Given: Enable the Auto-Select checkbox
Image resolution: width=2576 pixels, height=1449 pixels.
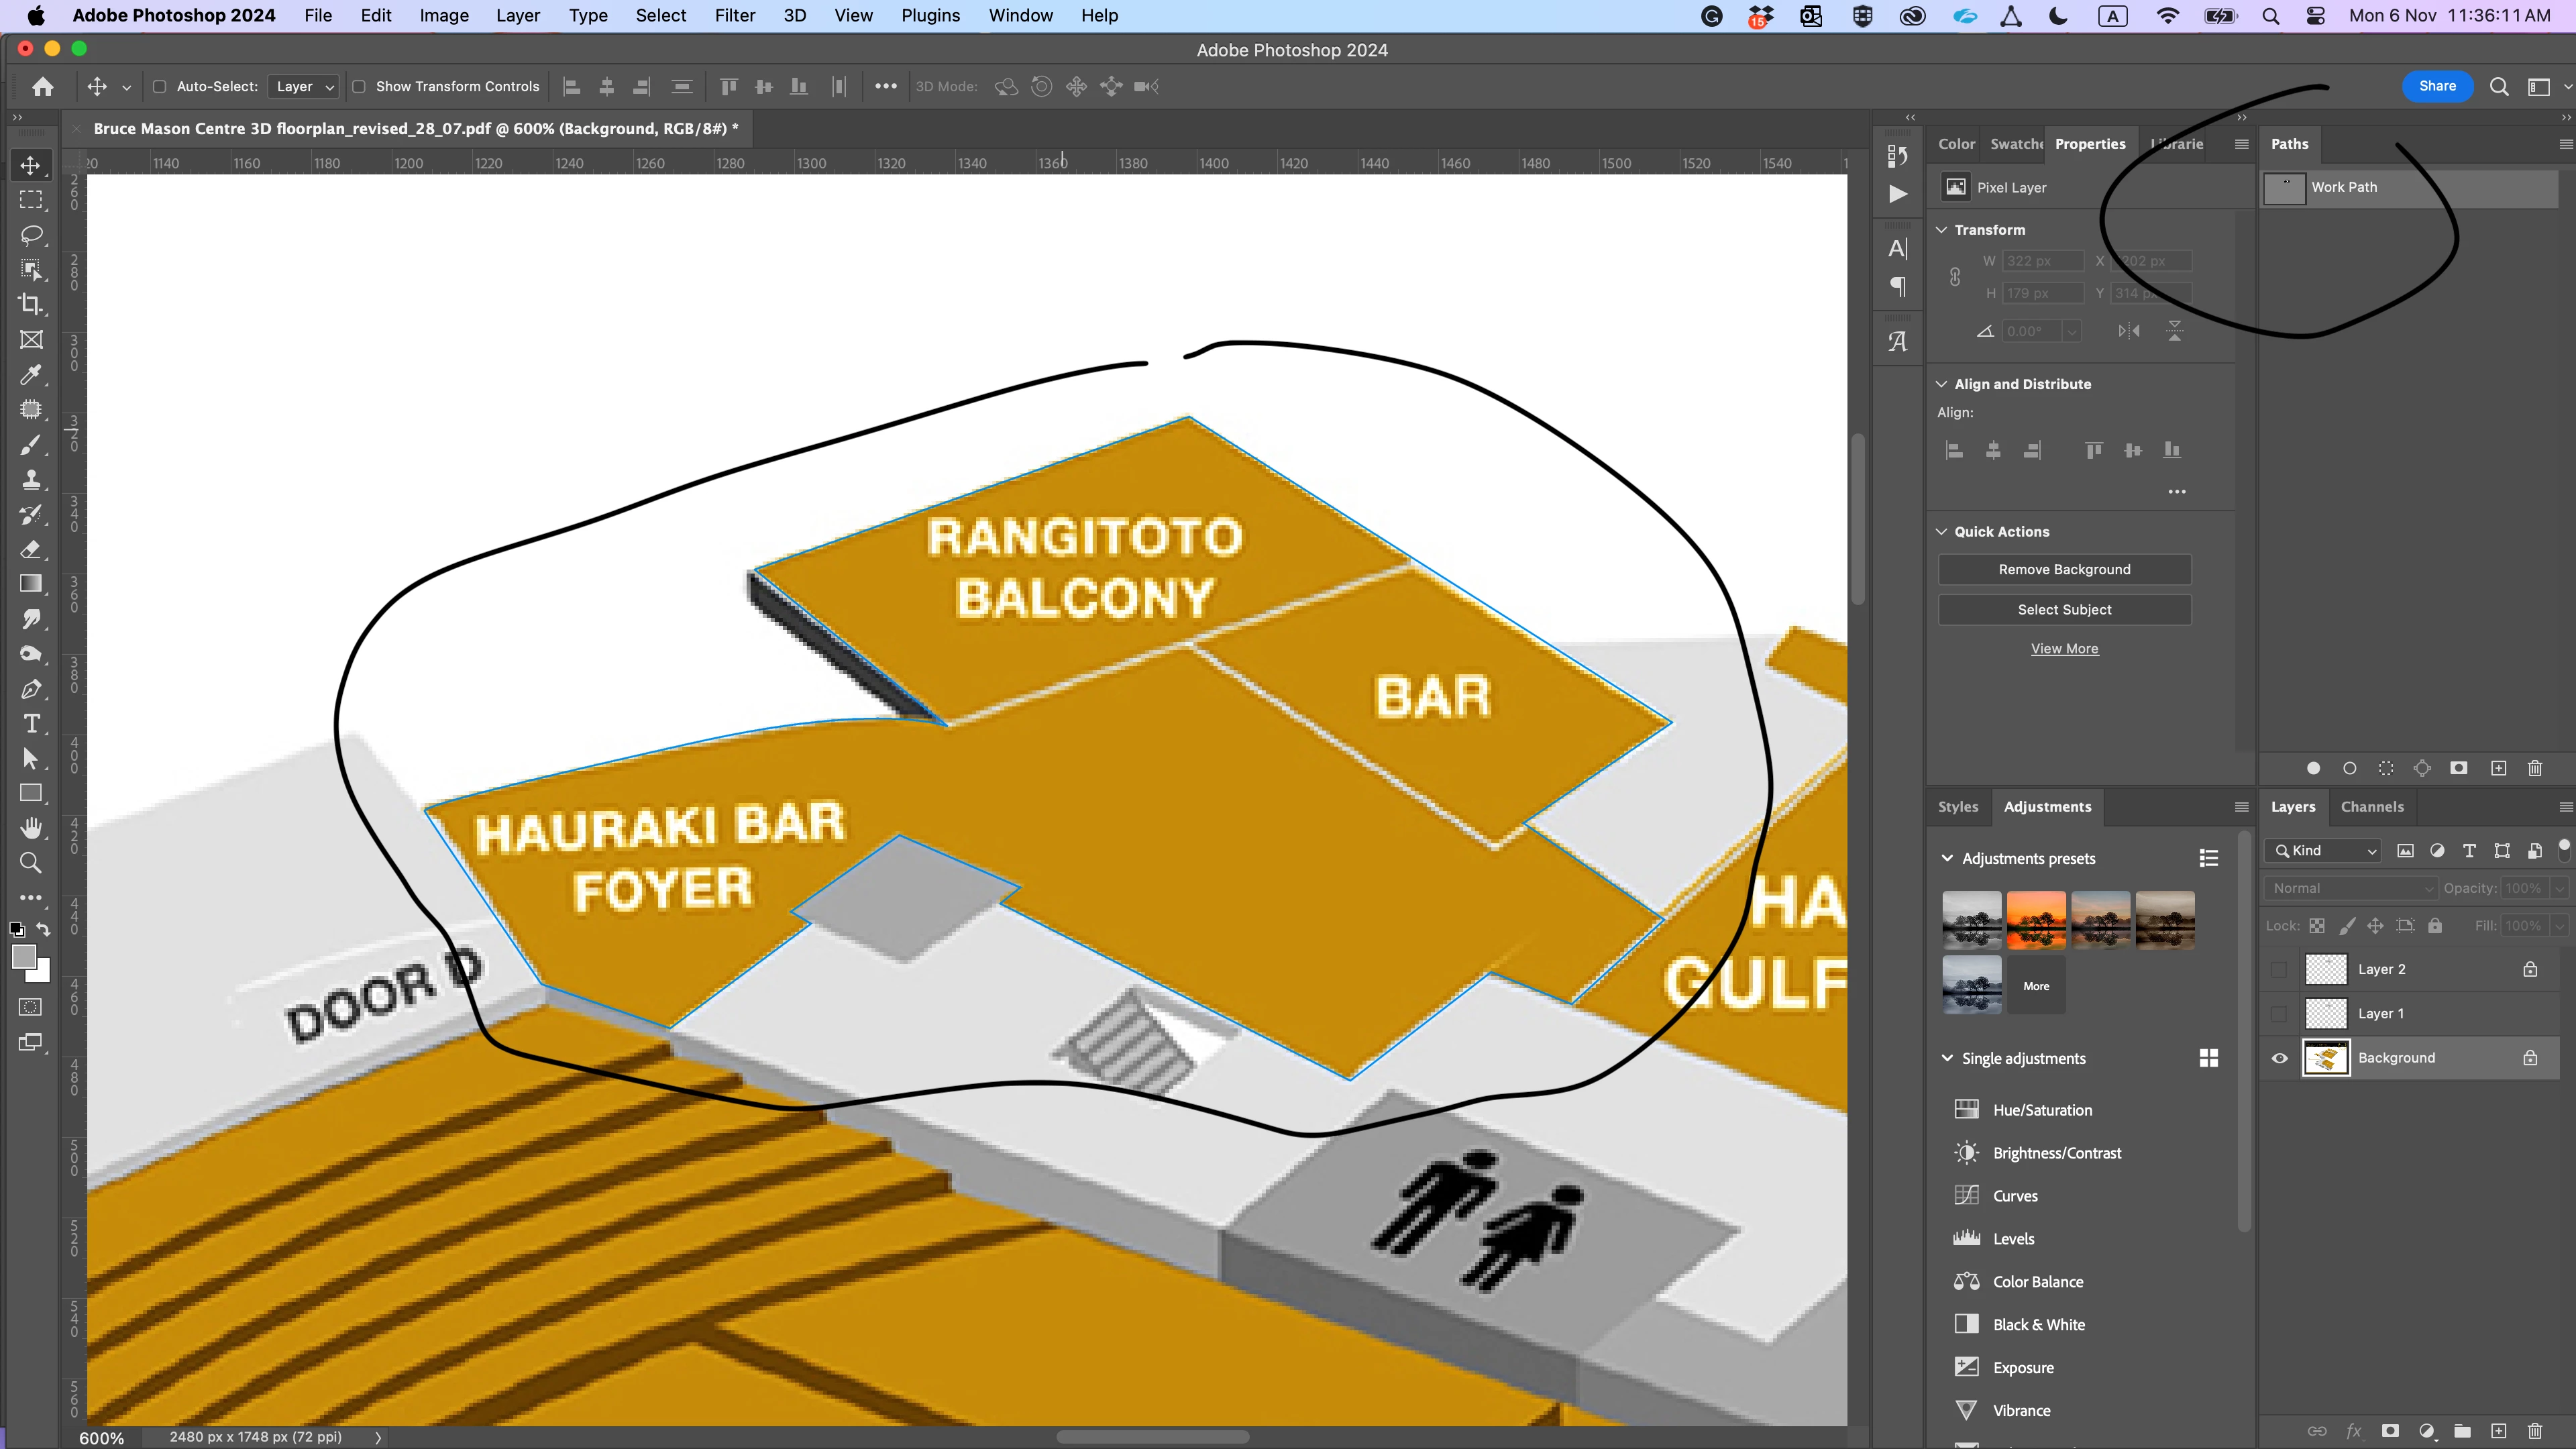Looking at the screenshot, I should pos(159,87).
